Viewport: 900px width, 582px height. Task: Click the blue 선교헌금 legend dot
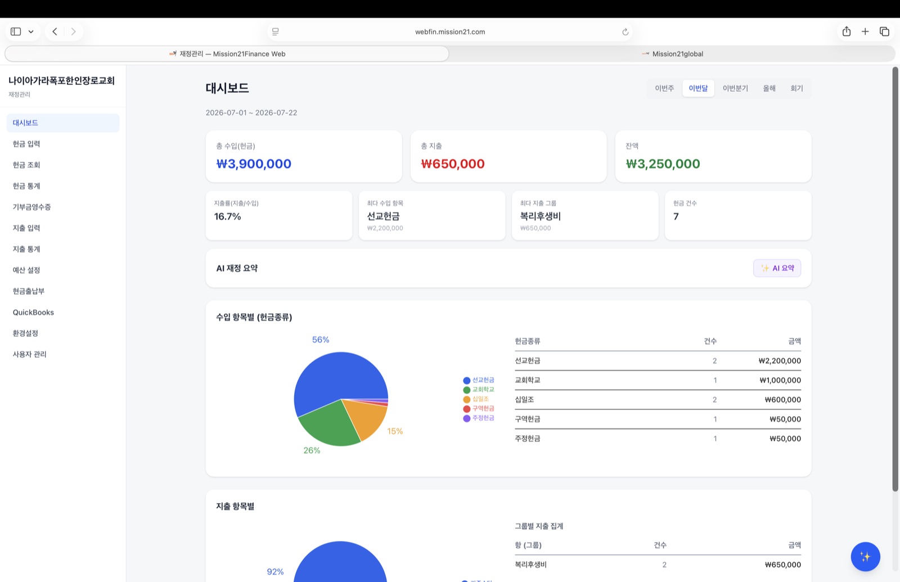[466, 381]
